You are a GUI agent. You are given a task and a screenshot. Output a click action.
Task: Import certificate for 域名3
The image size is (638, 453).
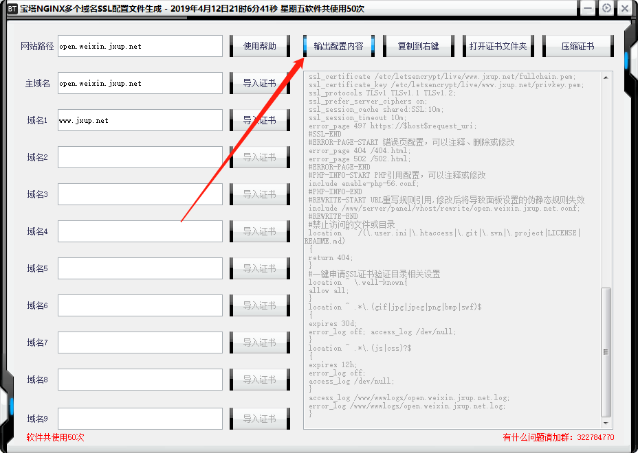(260, 194)
